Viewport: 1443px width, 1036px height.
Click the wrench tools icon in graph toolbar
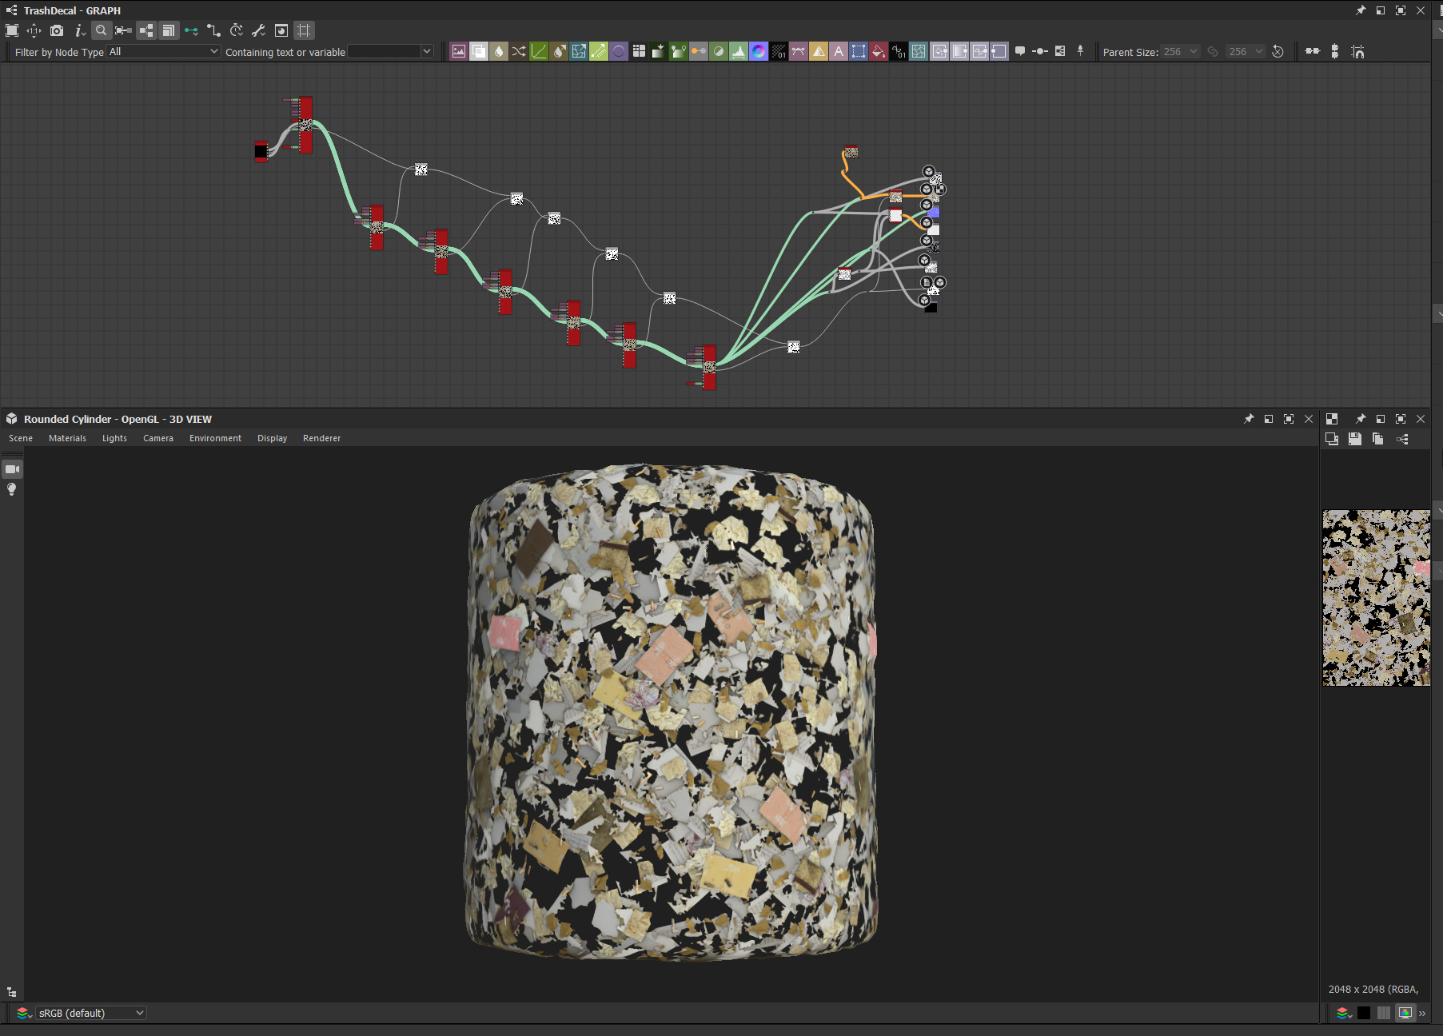[x=258, y=30]
